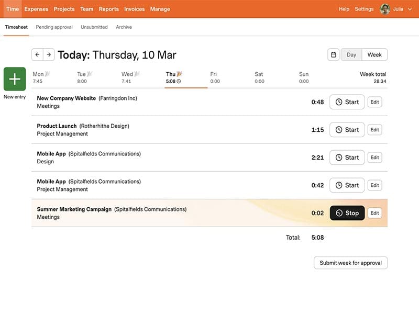Open the Invoices menu

(x=135, y=9)
